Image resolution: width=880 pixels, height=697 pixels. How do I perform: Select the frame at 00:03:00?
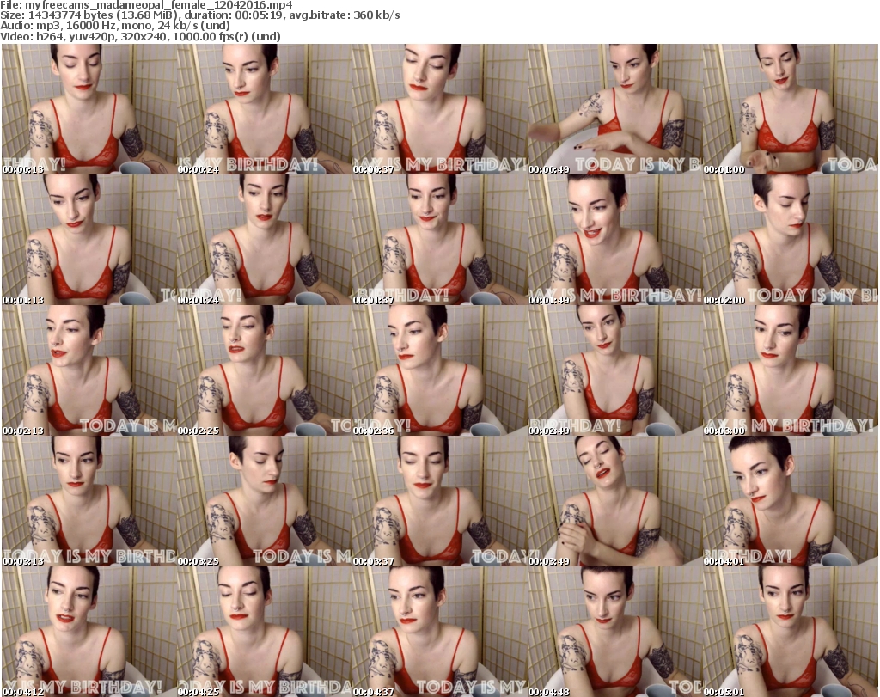790,370
